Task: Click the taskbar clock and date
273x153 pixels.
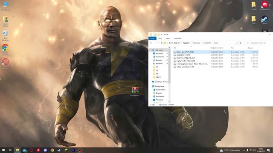Action: click(261, 150)
